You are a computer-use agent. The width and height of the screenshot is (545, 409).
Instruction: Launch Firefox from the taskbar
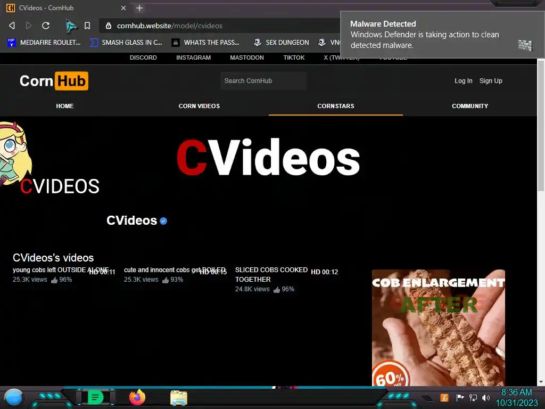pos(137,397)
